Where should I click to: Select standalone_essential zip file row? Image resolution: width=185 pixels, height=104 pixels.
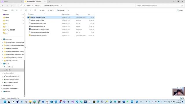tap(61, 35)
